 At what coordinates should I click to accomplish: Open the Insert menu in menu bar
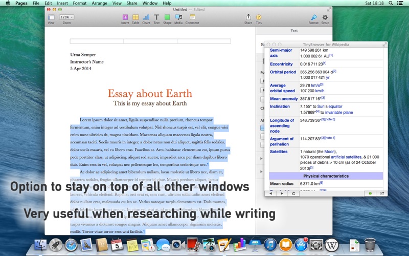pyautogui.click(x=62, y=3)
